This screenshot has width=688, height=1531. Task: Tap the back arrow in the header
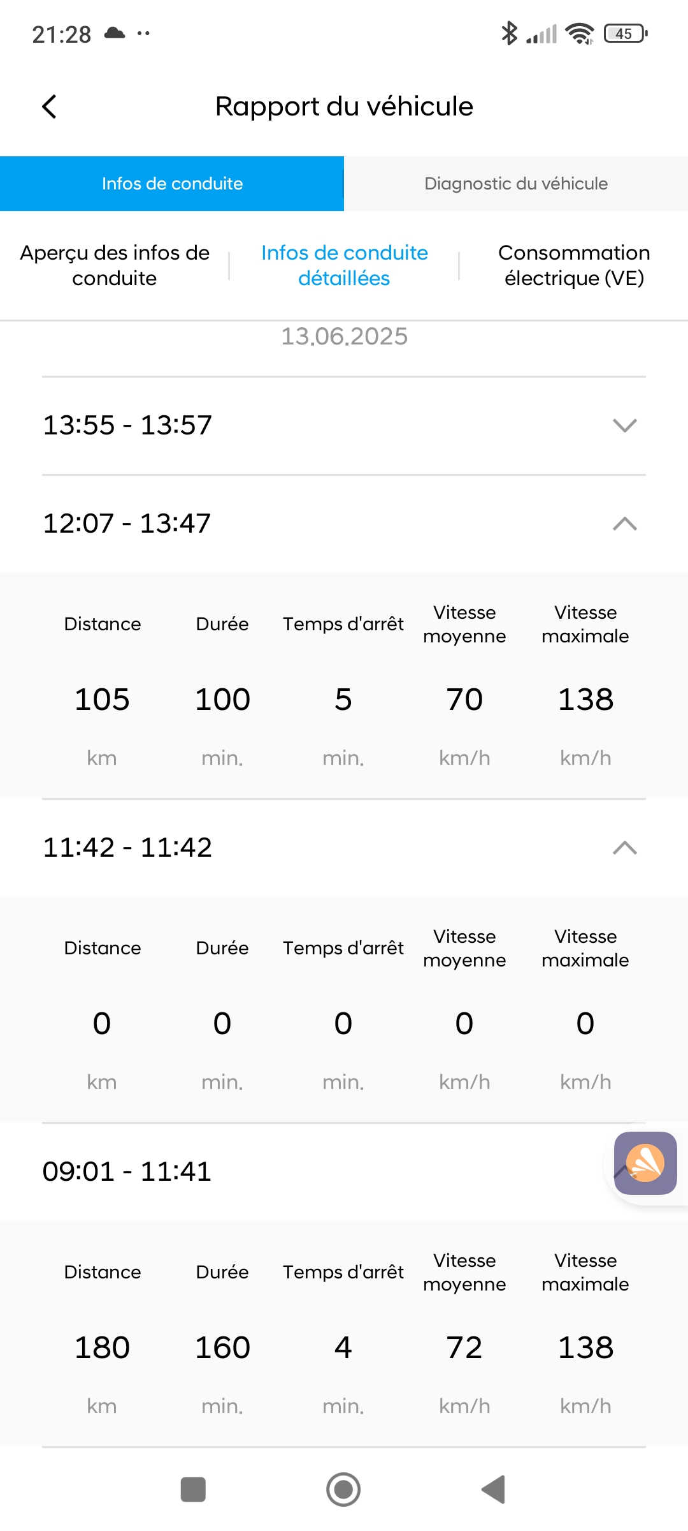tap(49, 107)
